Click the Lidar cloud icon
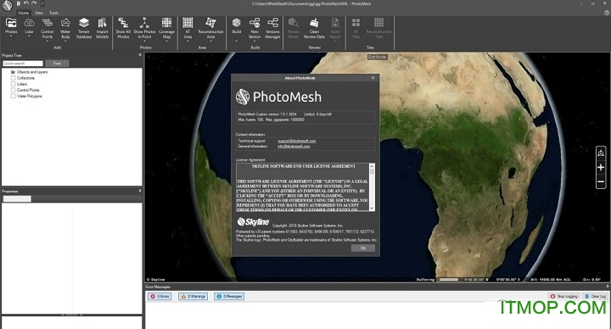This screenshot has width=611, height=329. [x=29, y=23]
